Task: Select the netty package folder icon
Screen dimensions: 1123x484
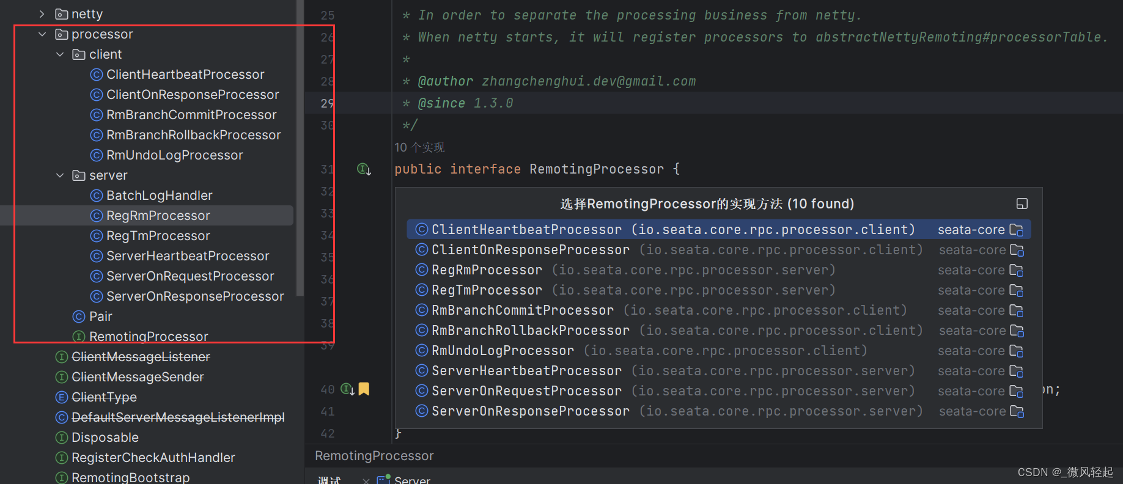Action: pyautogui.click(x=61, y=14)
